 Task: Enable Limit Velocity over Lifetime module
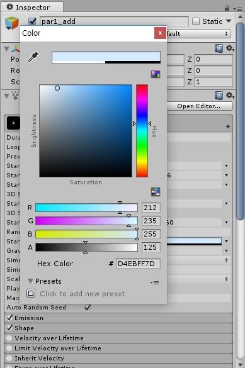(9, 348)
